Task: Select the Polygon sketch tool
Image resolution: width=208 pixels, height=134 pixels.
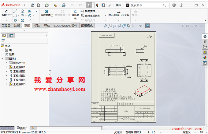Action: click(x=23, y=20)
